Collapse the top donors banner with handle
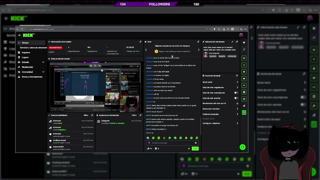The height and width of the screenshot is (180, 320). pyautogui.click(x=172, y=56)
